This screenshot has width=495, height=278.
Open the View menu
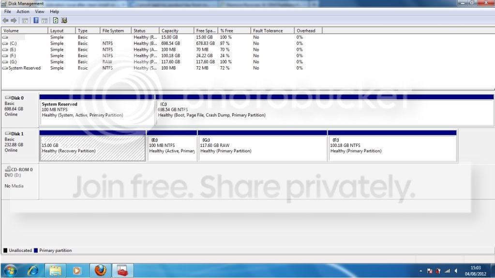(40, 11)
